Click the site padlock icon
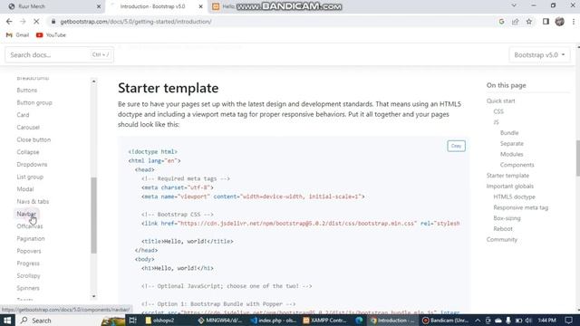 coord(53,22)
